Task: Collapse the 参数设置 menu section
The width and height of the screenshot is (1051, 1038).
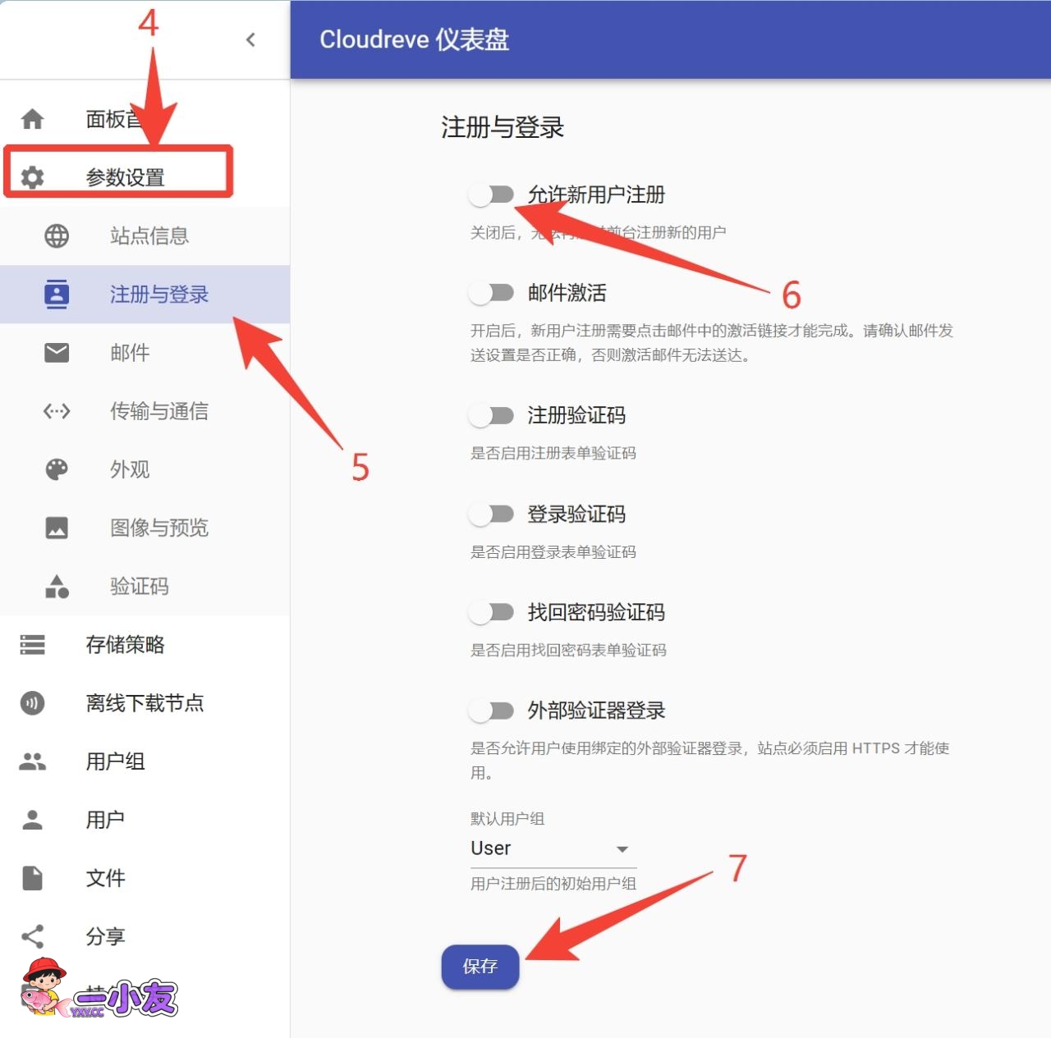Action: click(x=125, y=177)
